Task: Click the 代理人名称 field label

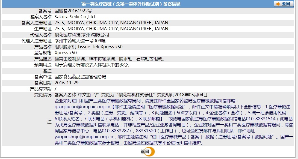Action: (x=41, y=35)
